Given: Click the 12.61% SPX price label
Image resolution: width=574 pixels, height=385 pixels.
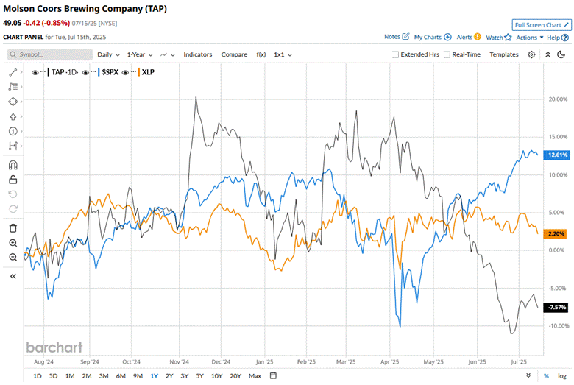Looking at the screenshot, I should point(557,155).
